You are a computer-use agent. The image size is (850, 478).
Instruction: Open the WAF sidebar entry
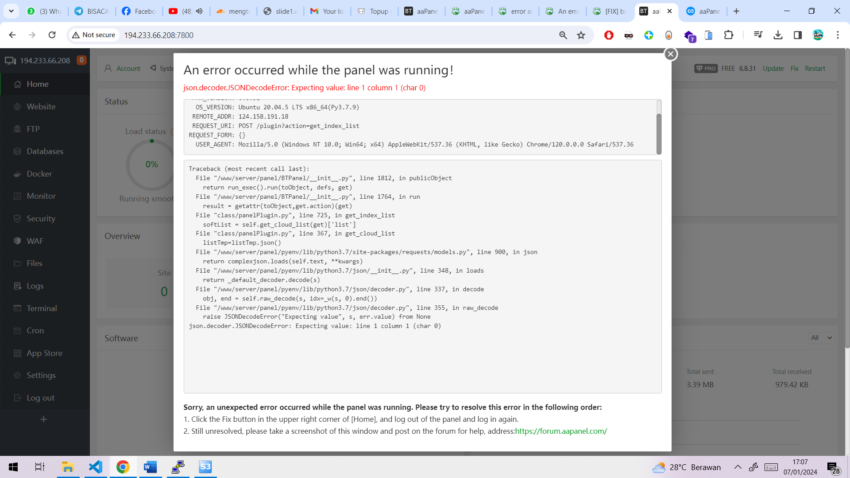pos(35,241)
